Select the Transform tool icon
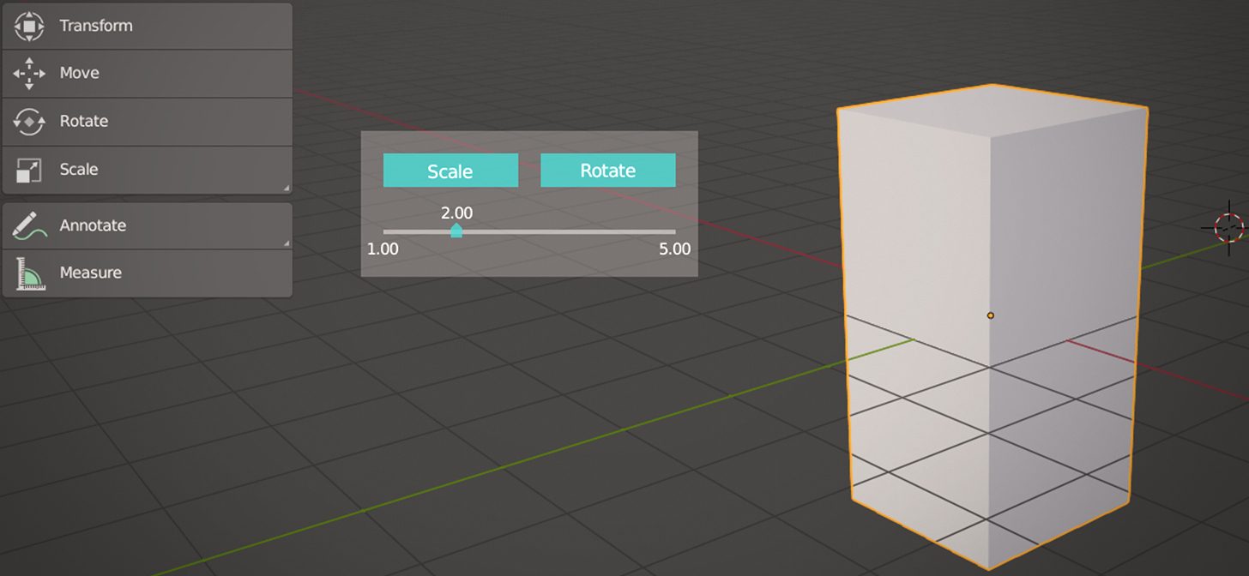The image size is (1249, 576). (x=28, y=25)
